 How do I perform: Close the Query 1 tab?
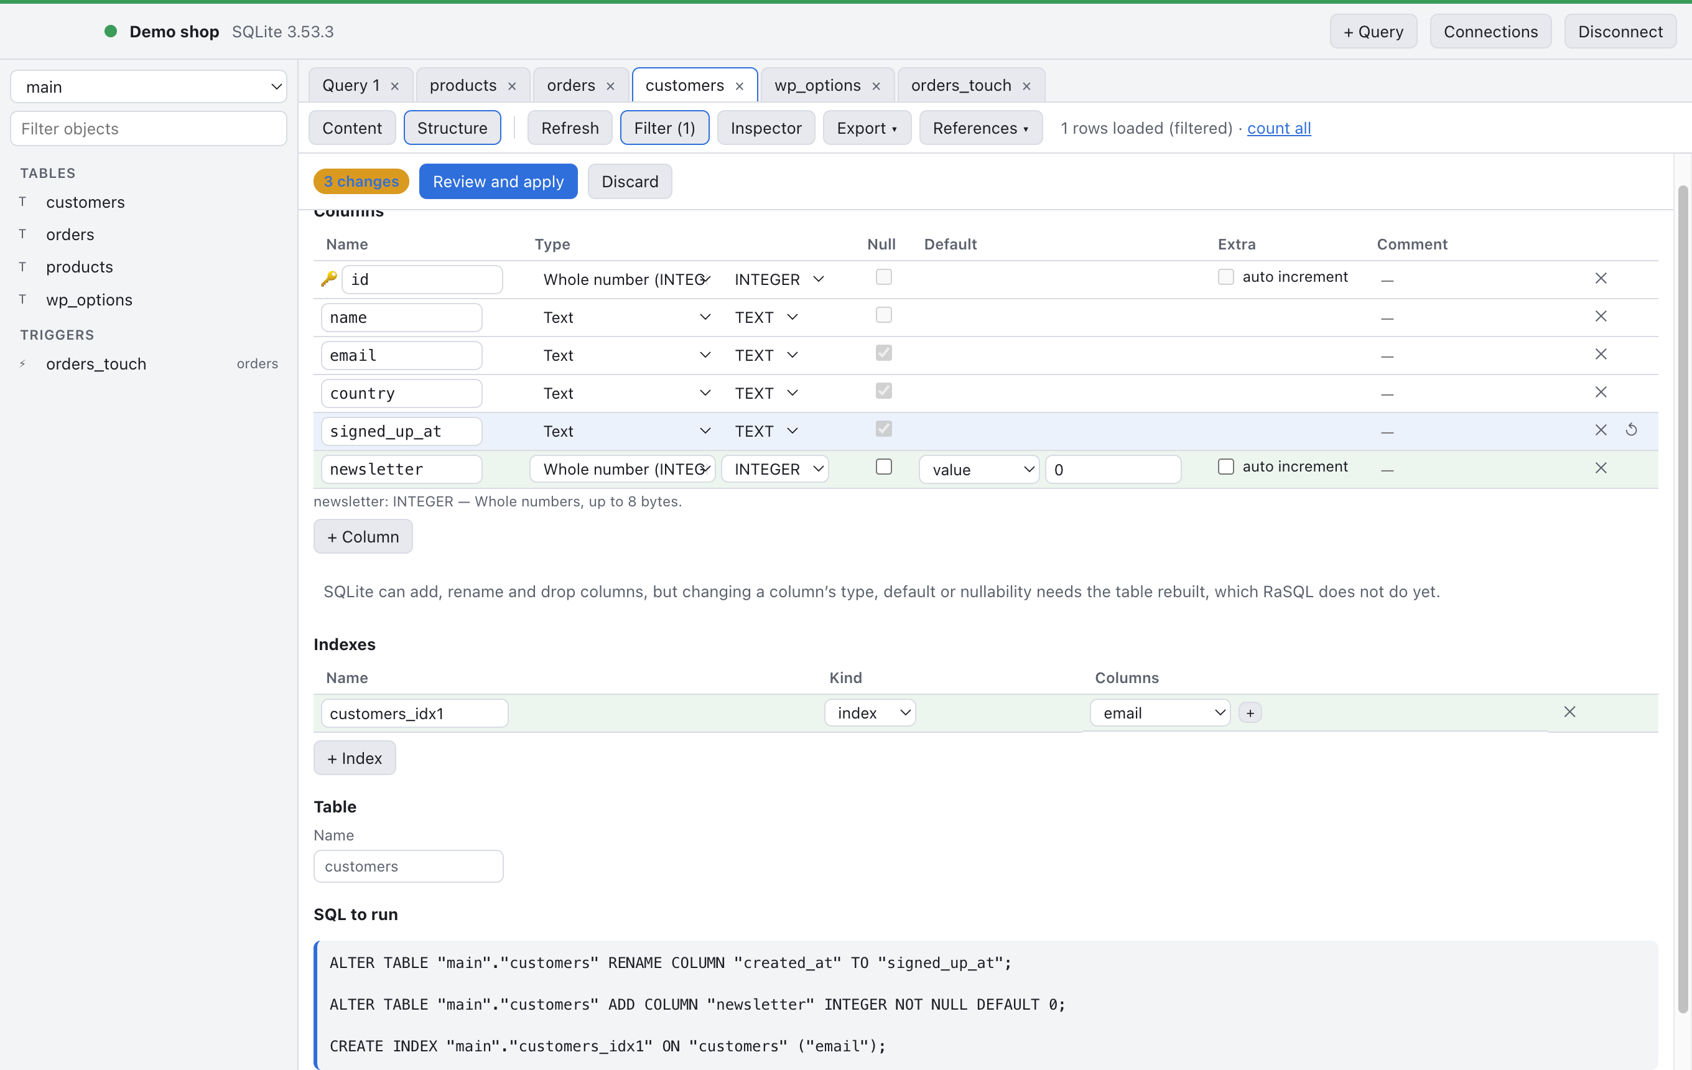pos(395,86)
